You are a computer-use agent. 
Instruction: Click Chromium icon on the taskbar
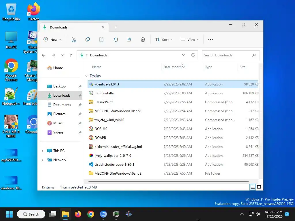click(x=103, y=214)
